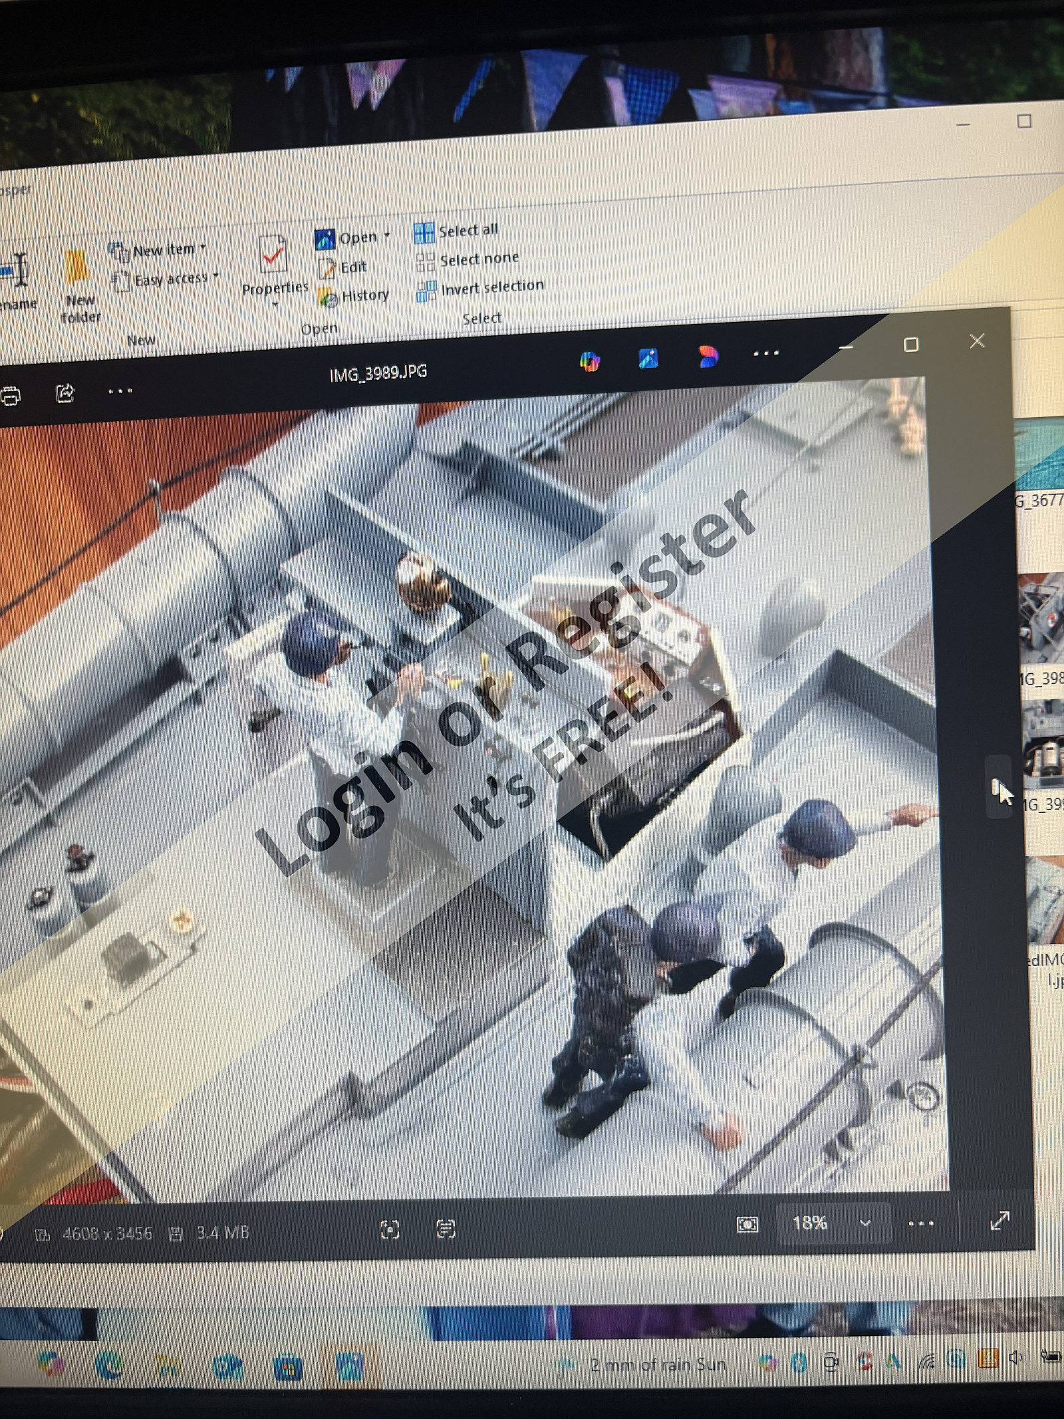Expand the 18% zoom level dropdown

[x=865, y=1223]
